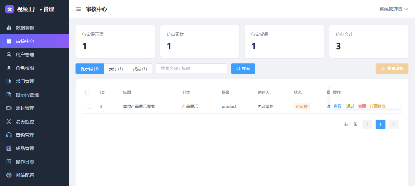
Task: Click the 状态 column header
Action: (298, 93)
